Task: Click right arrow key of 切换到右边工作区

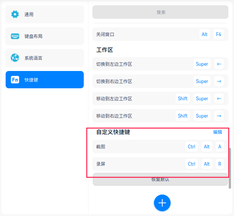Action: click(219, 82)
